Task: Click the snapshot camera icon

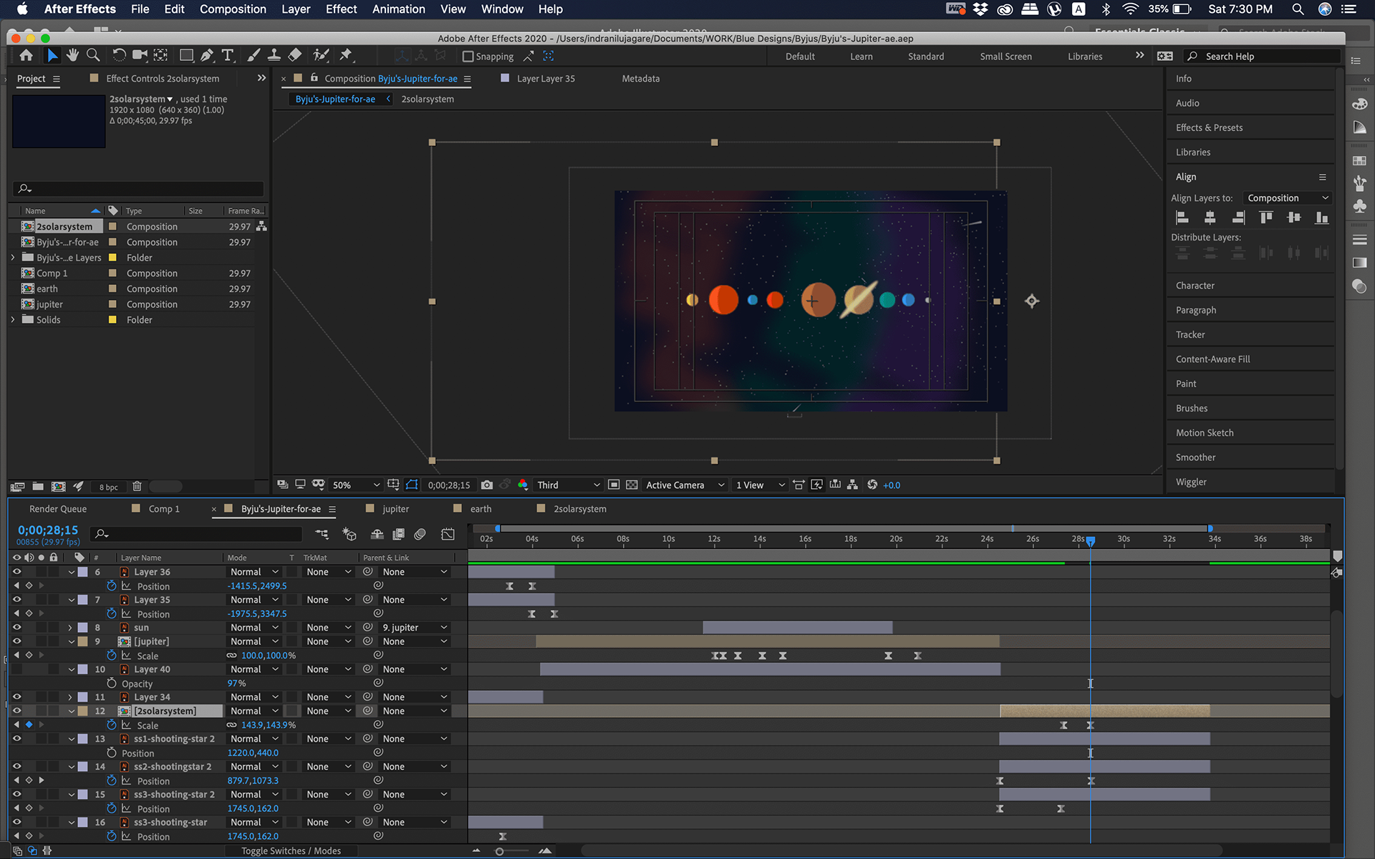Action: point(487,485)
